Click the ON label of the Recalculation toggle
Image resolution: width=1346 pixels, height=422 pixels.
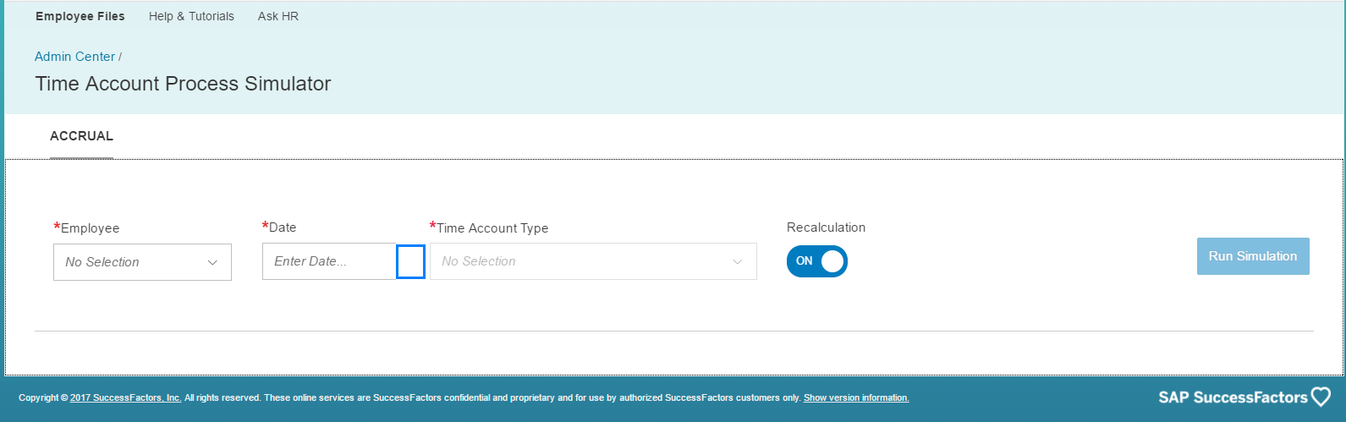click(x=805, y=261)
